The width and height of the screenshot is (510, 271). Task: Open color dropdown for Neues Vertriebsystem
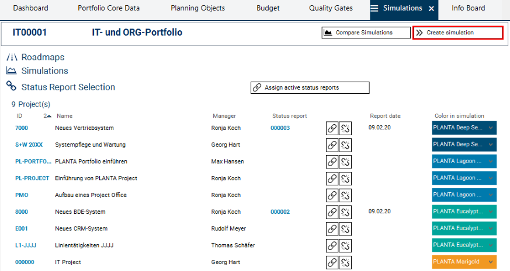(491, 128)
